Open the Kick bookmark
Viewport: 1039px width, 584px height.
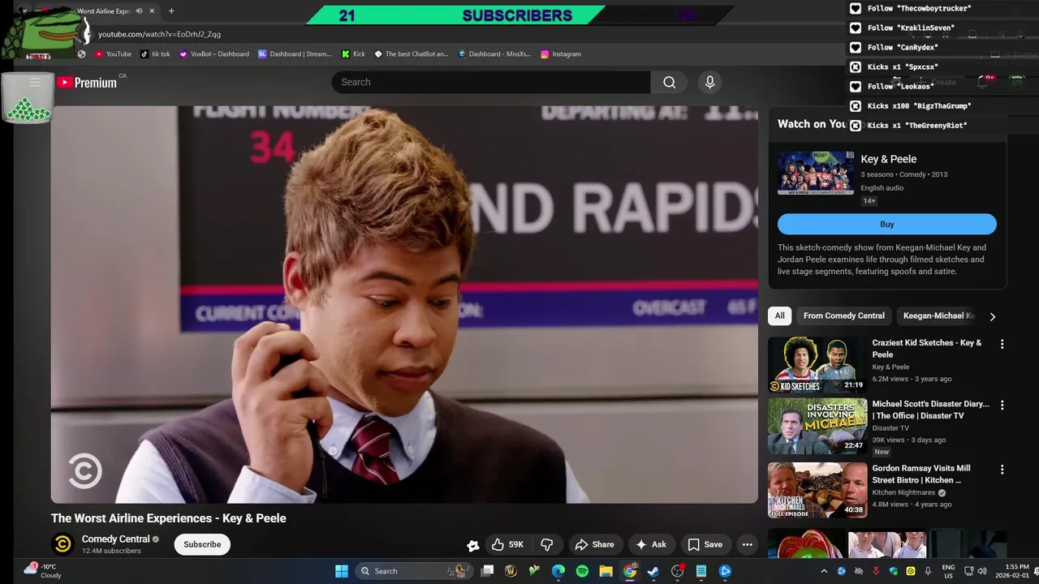click(x=353, y=54)
